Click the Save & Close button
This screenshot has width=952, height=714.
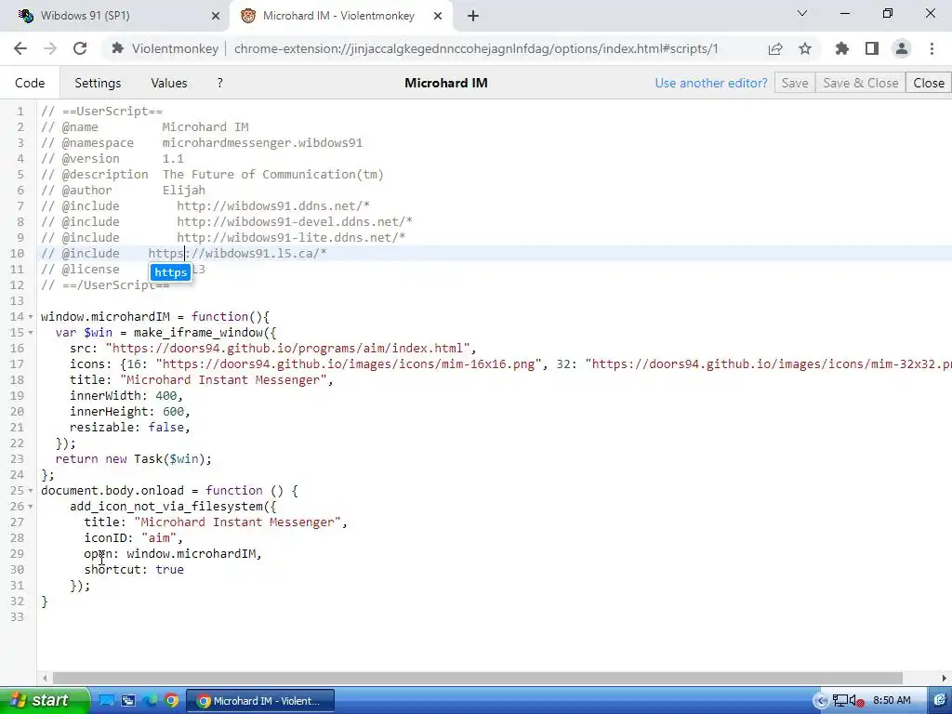[x=860, y=83]
